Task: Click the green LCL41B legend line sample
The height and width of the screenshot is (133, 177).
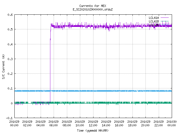Action: [165, 21]
